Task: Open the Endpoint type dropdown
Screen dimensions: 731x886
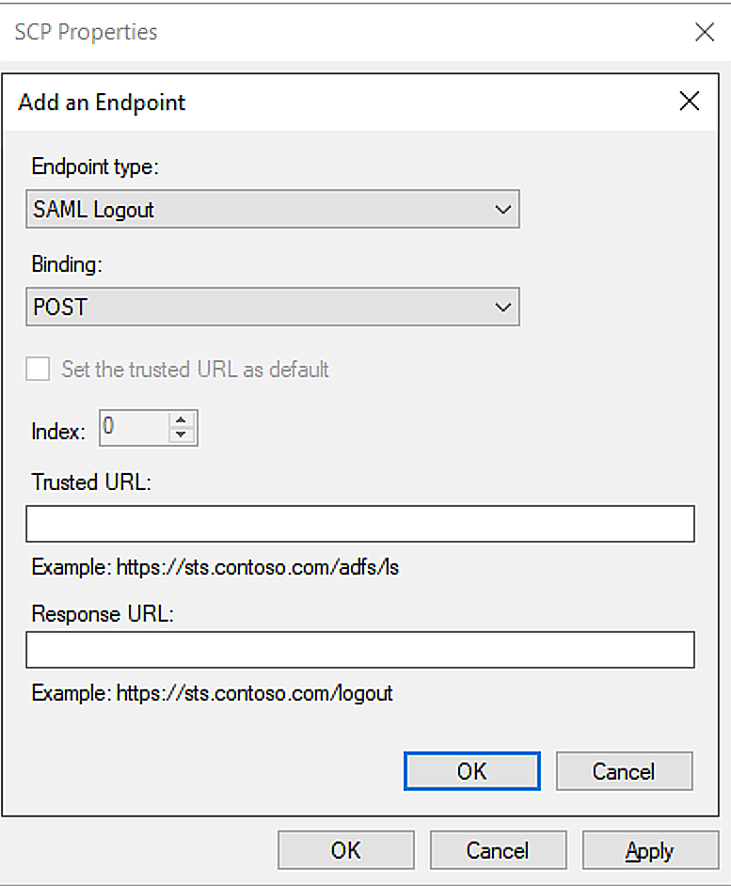Action: (273, 209)
